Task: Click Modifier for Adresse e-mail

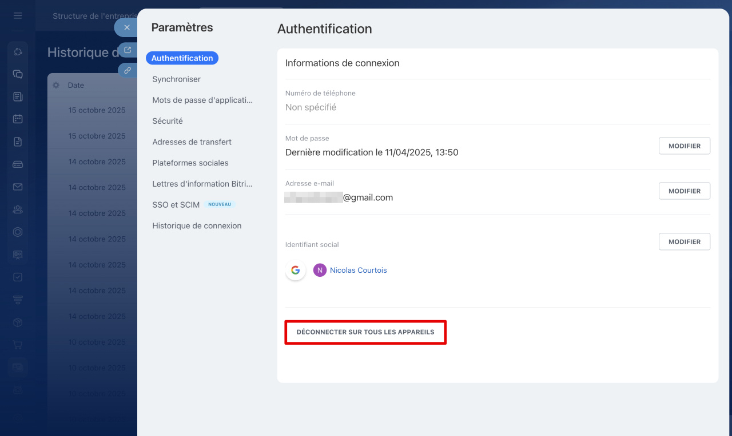Action: 684,191
